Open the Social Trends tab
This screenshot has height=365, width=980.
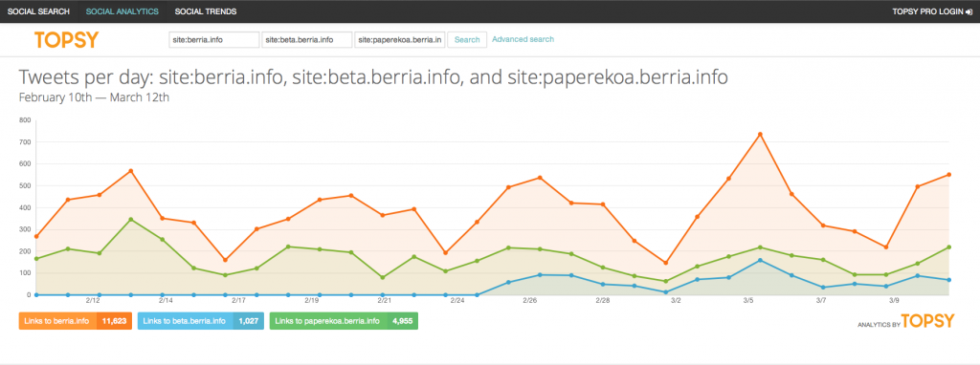pyautogui.click(x=206, y=11)
